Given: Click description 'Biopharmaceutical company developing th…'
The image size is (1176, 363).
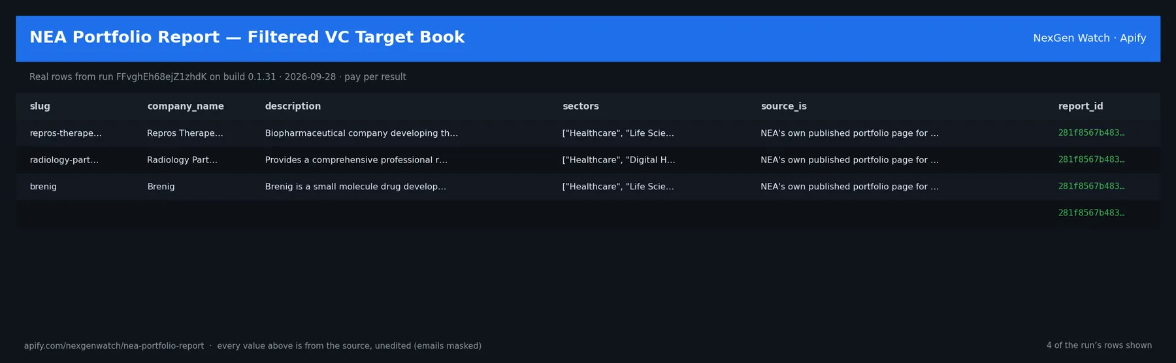Looking at the screenshot, I should [361, 133].
